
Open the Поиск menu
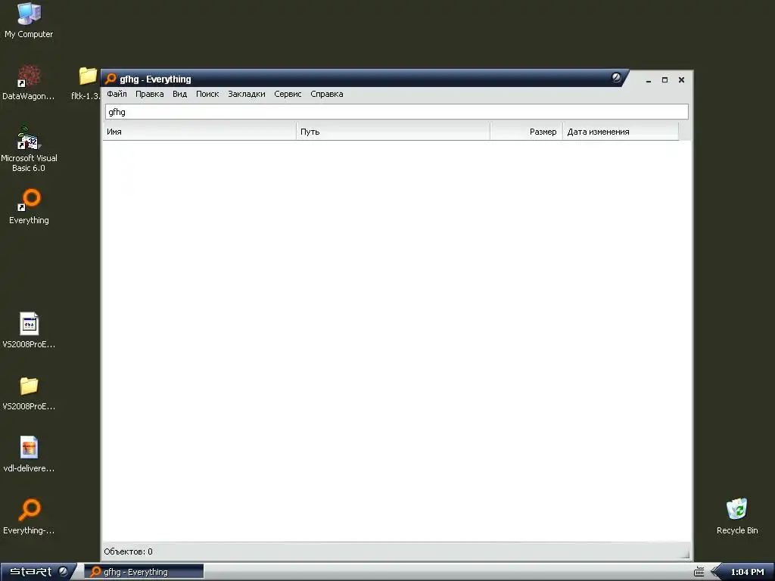[207, 94]
